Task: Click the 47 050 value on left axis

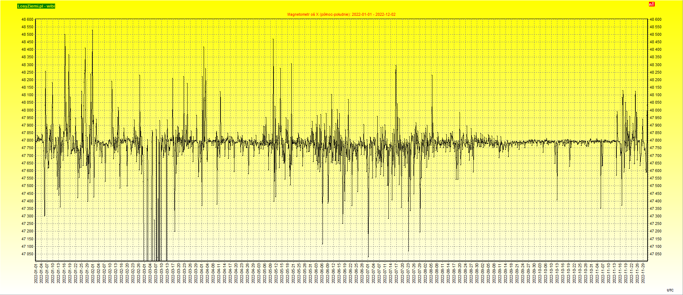Action: pos(28,254)
